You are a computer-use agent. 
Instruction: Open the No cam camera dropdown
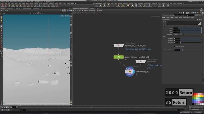(x=67, y=16)
